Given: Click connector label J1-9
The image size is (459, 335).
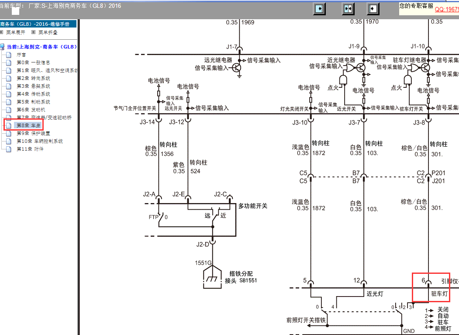Looking at the screenshot, I should click(354, 46).
